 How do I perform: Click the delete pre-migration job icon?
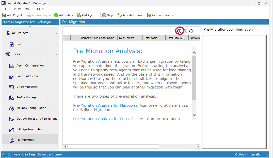(185, 31)
